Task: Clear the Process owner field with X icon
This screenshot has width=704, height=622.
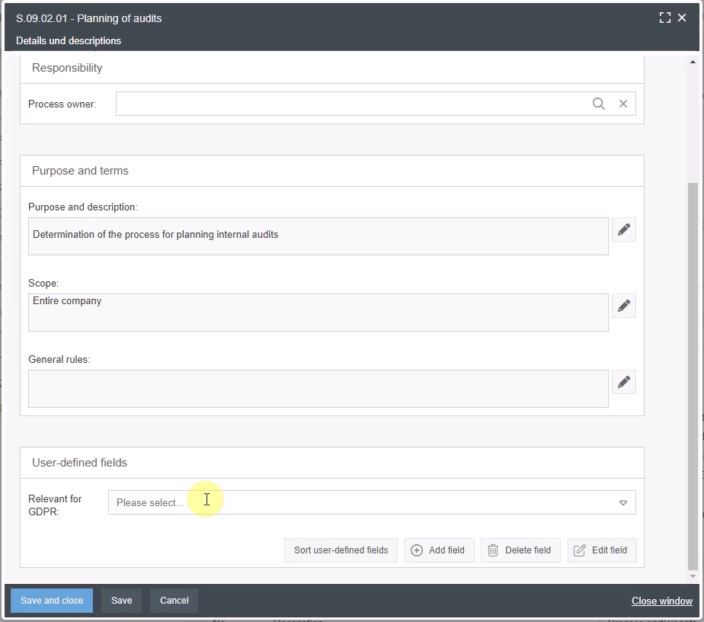Action: [622, 104]
